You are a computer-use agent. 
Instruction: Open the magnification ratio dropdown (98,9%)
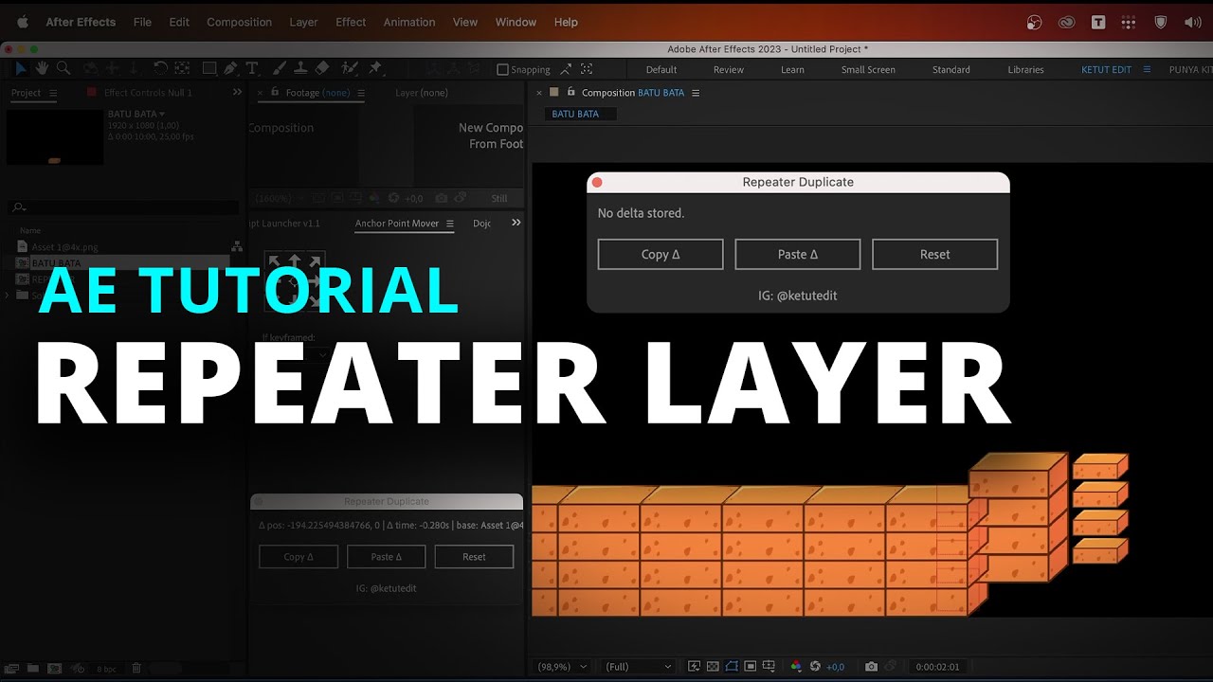coord(562,667)
